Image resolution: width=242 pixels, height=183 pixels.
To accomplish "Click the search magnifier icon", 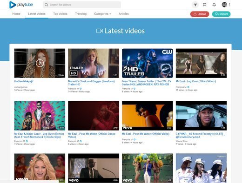I will point(46,5).
